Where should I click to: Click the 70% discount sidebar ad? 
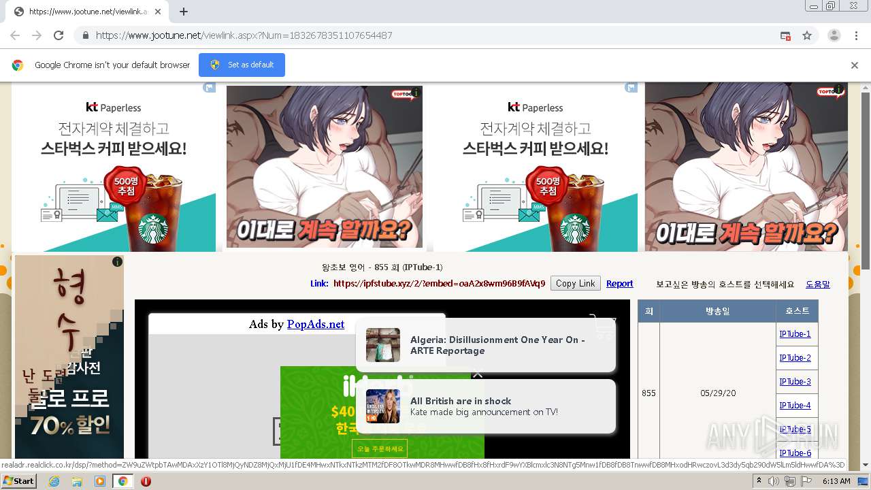pos(69,357)
